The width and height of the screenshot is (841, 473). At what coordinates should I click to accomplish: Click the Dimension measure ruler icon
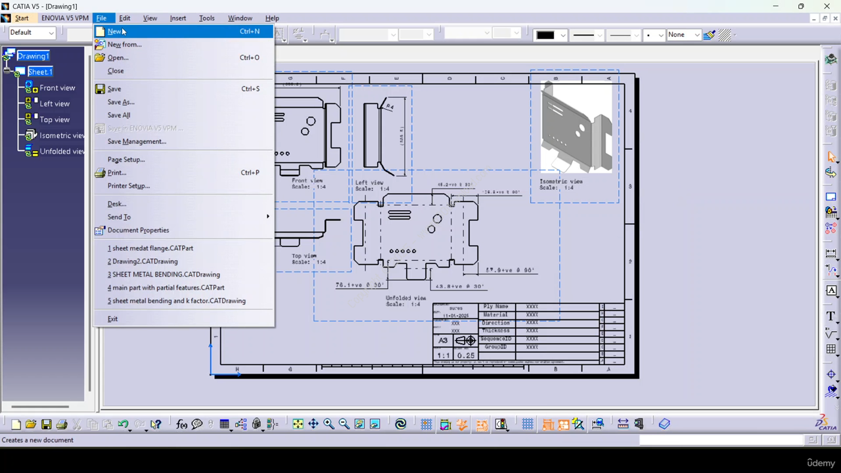[x=623, y=424]
